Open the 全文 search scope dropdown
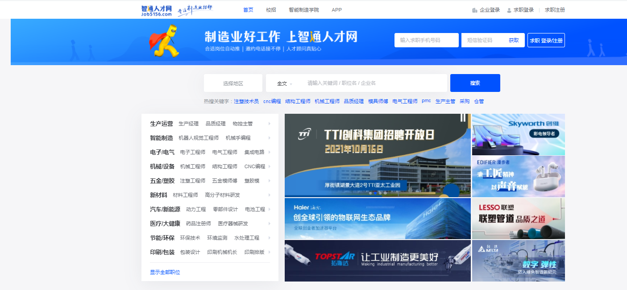Screen dimensions: 627x290 [284, 83]
